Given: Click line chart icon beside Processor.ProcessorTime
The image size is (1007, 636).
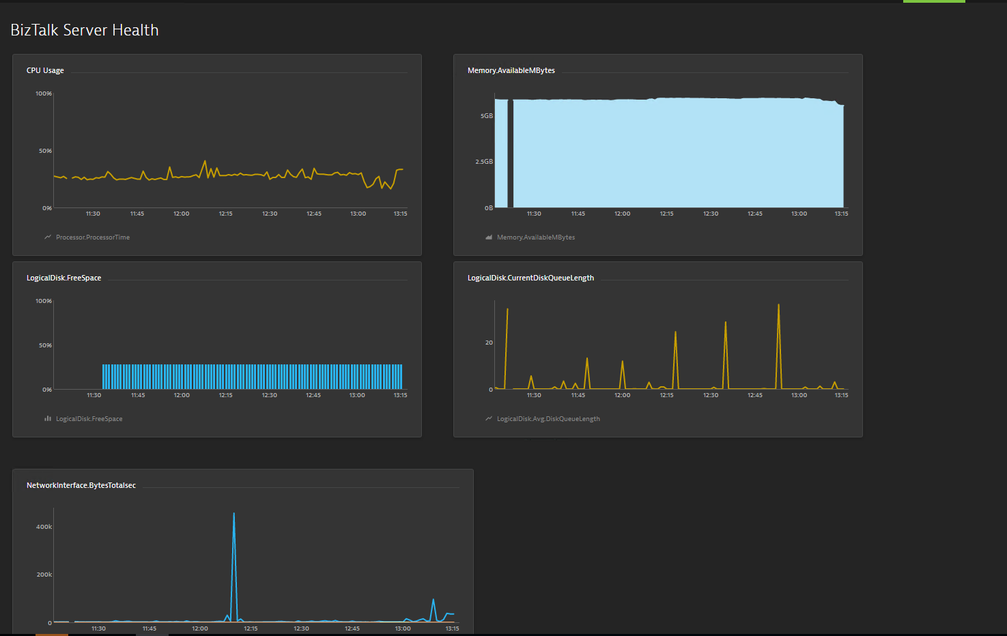Looking at the screenshot, I should click(x=48, y=237).
